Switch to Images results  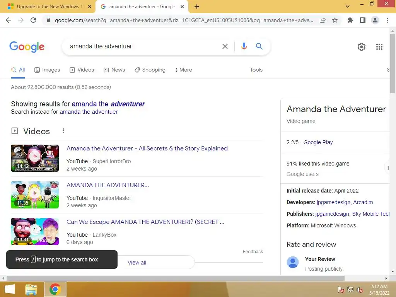[x=47, y=70]
